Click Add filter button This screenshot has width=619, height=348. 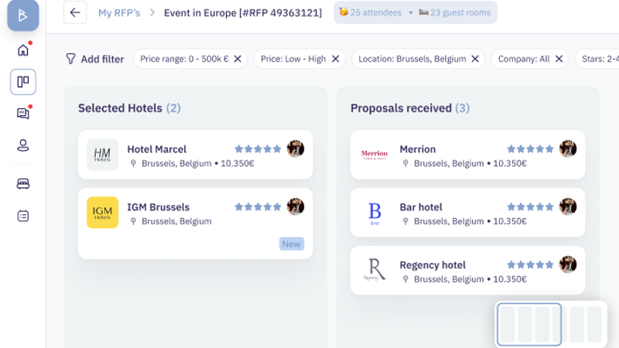click(x=94, y=59)
